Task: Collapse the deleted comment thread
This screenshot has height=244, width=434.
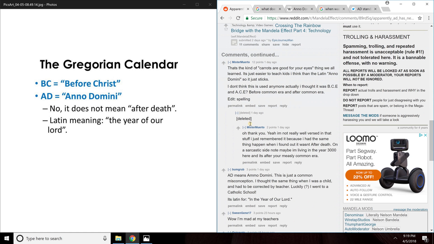Action: pyautogui.click(x=237, y=113)
